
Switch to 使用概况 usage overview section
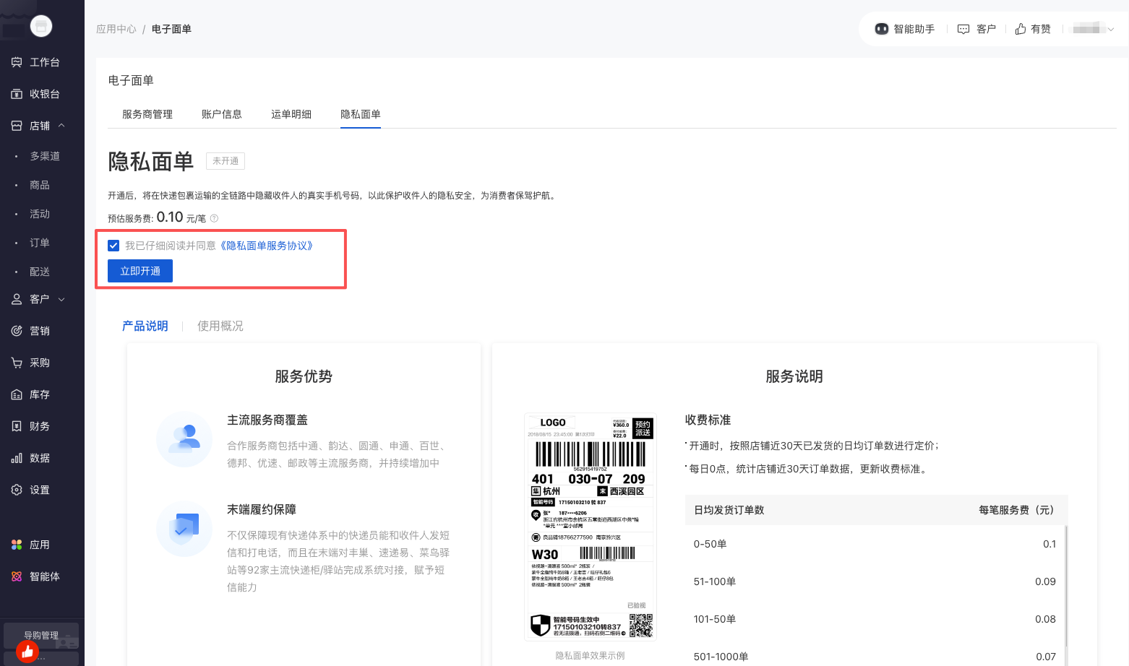click(x=220, y=326)
